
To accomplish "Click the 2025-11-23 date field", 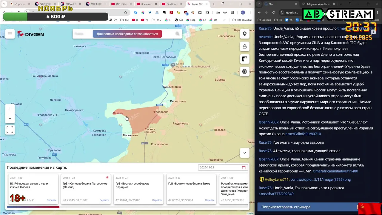I will tap(223, 168).
